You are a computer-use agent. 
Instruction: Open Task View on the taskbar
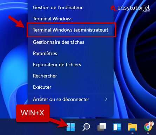coord(102,127)
